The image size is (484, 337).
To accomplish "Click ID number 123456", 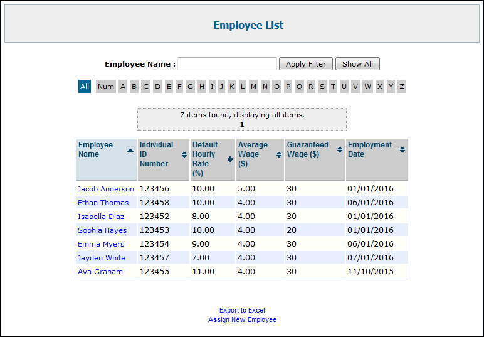I will pyautogui.click(x=154, y=189).
